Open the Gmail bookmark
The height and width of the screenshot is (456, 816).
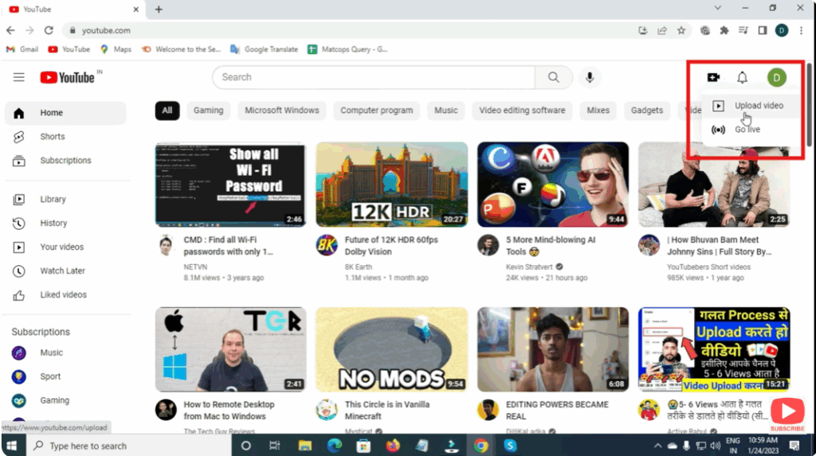22,49
